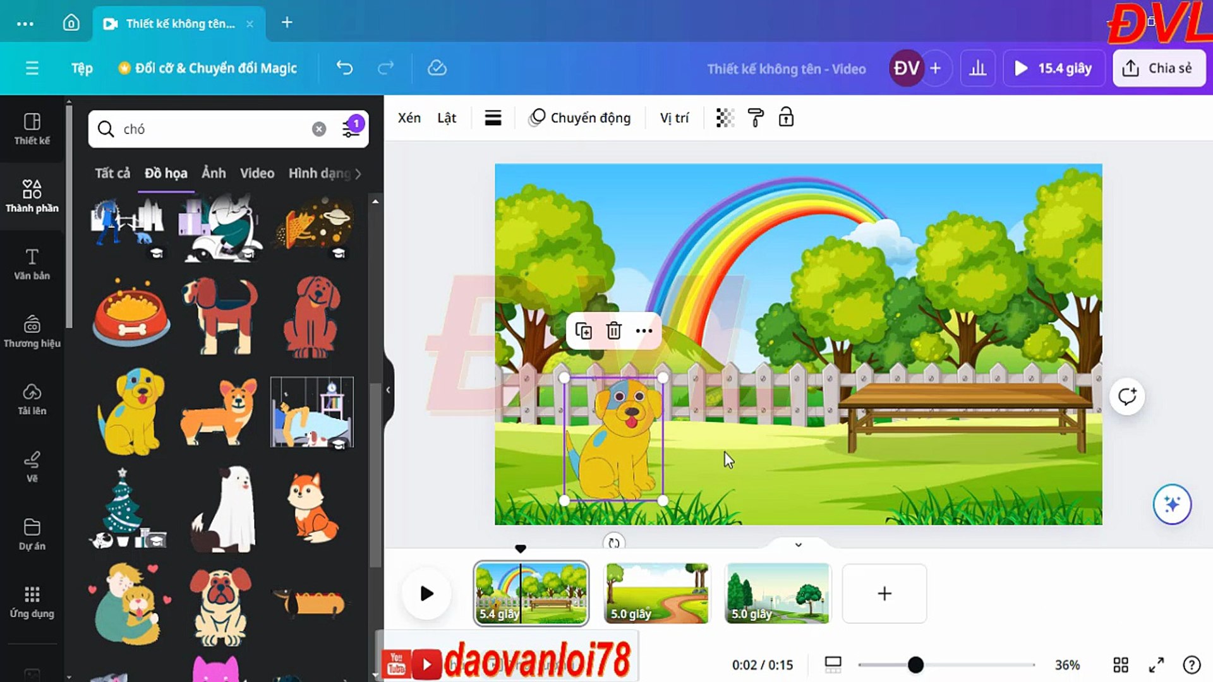Open the search filters with badge 1
The image size is (1213, 682).
pos(351,128)
